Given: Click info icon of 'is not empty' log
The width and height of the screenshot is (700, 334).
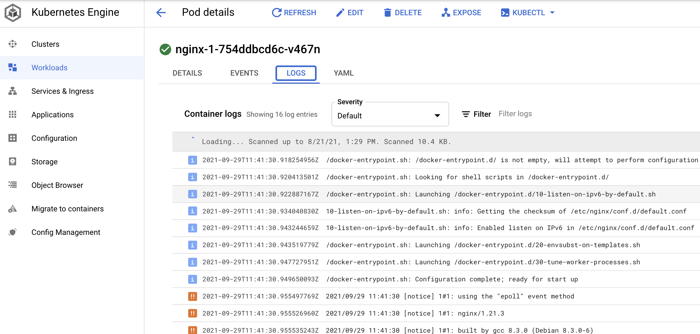Looking at the screenshot, I should [192, 160].
